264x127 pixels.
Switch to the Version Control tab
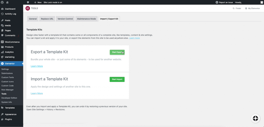click(x=65, y=19)
